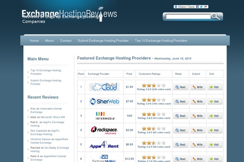
Task: Write a review for Intermedia
Action: click(x=198, y=116)
